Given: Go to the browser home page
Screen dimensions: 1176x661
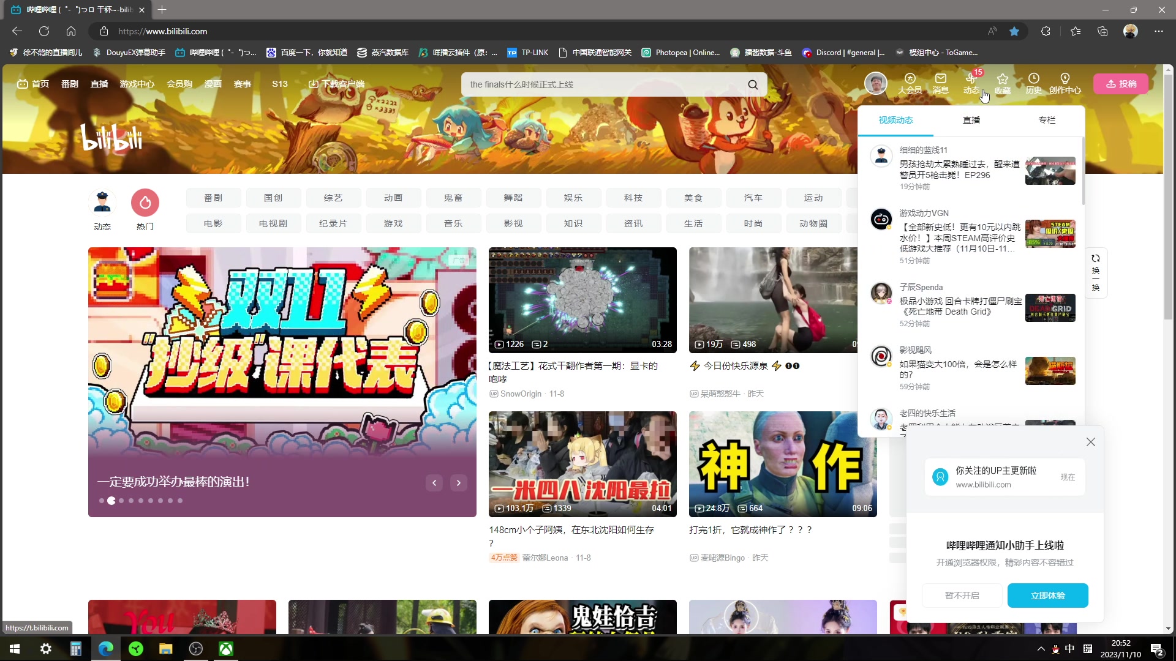Looking at the screenshot, I should [x=71, y=31].
